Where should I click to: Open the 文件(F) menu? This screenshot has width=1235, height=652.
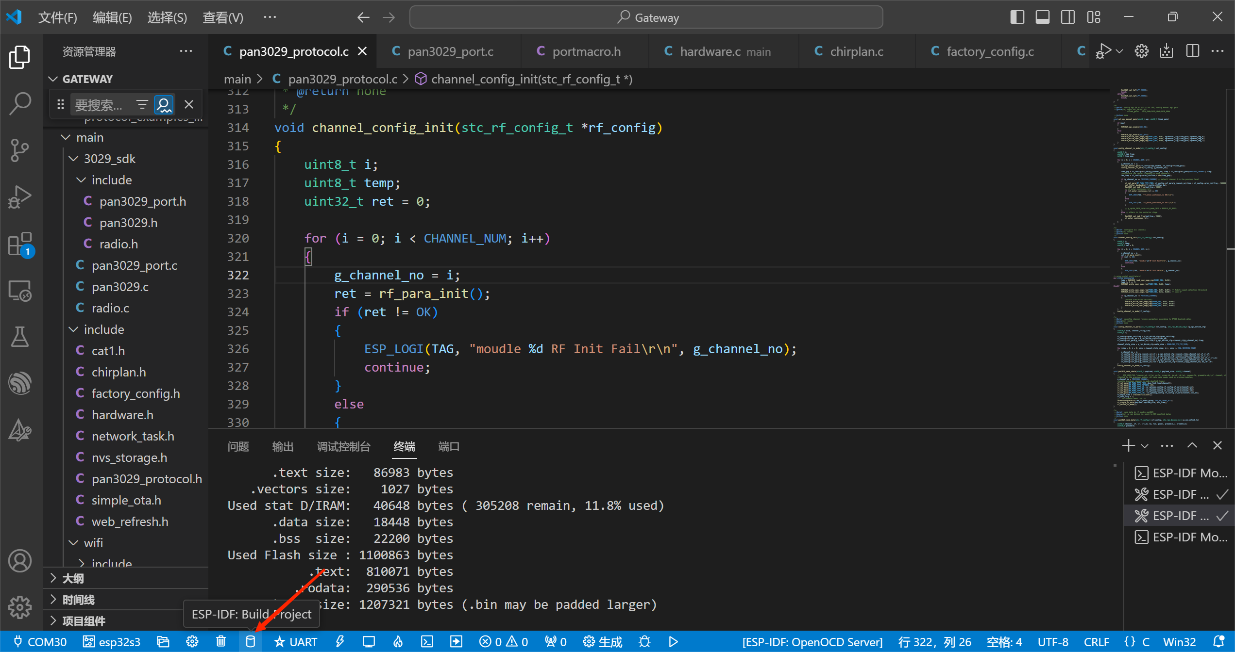pyautogui.click(x=57, y=17)
